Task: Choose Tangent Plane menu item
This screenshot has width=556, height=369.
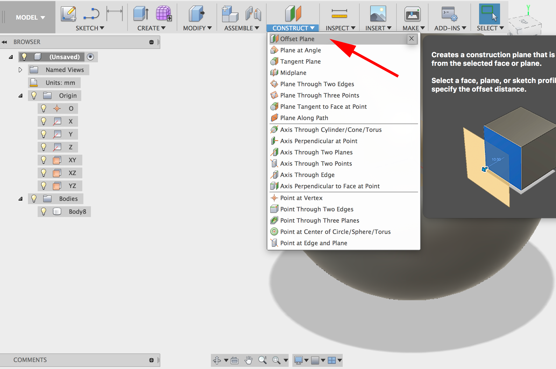Action: click(x=343, y=61)
